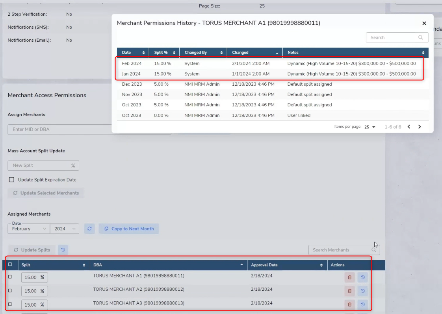Open the February month dropdown

[29, 229]
